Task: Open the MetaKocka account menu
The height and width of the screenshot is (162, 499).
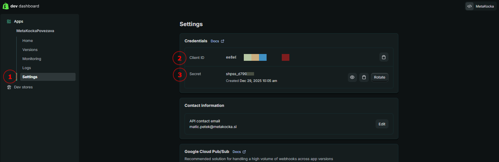Action: pos(481,6)
